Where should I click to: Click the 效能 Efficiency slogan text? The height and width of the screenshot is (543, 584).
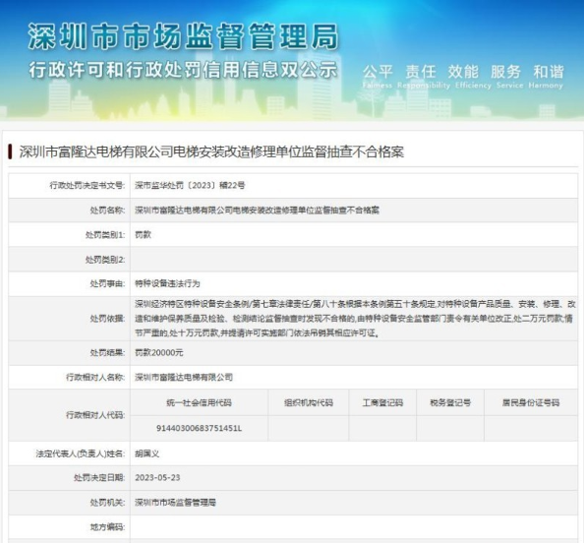(x=473, y=77)
